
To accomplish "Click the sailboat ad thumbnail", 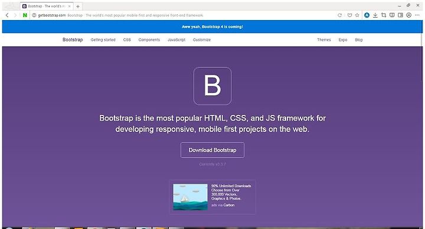I will (190, 197).
